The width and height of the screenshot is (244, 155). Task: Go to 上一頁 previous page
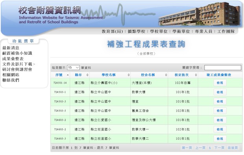[200, 148]
